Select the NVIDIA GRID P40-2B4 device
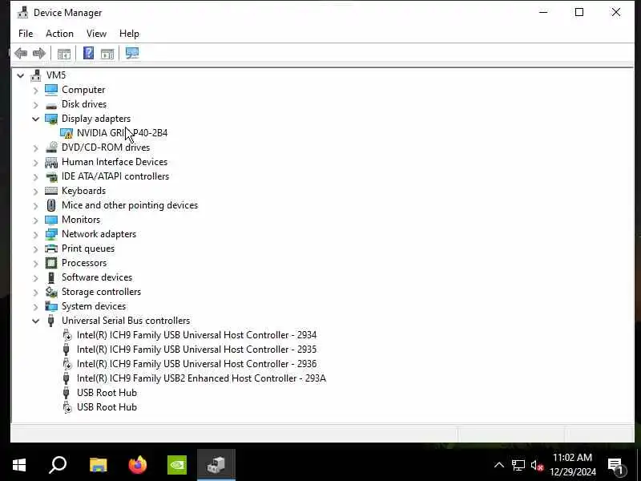The height and width of the screenshot is (481, 641). (122, 133)
